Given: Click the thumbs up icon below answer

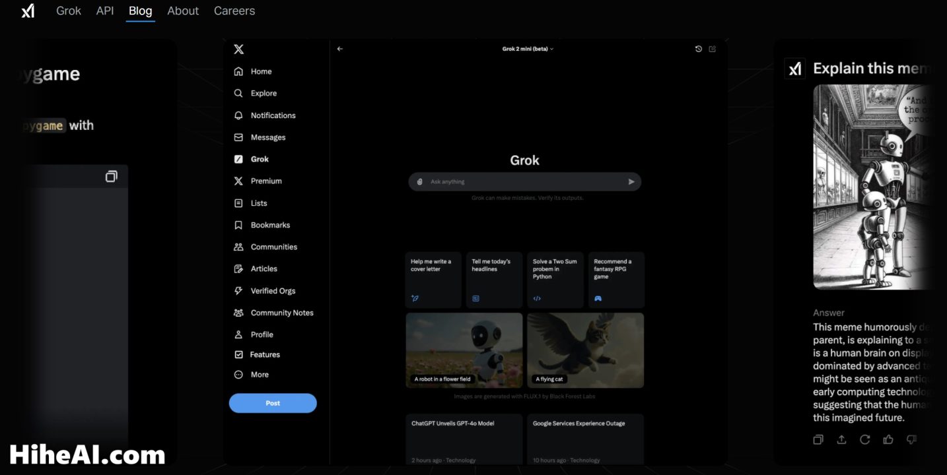Looking at the screenshot, I should tap(888, 439).
